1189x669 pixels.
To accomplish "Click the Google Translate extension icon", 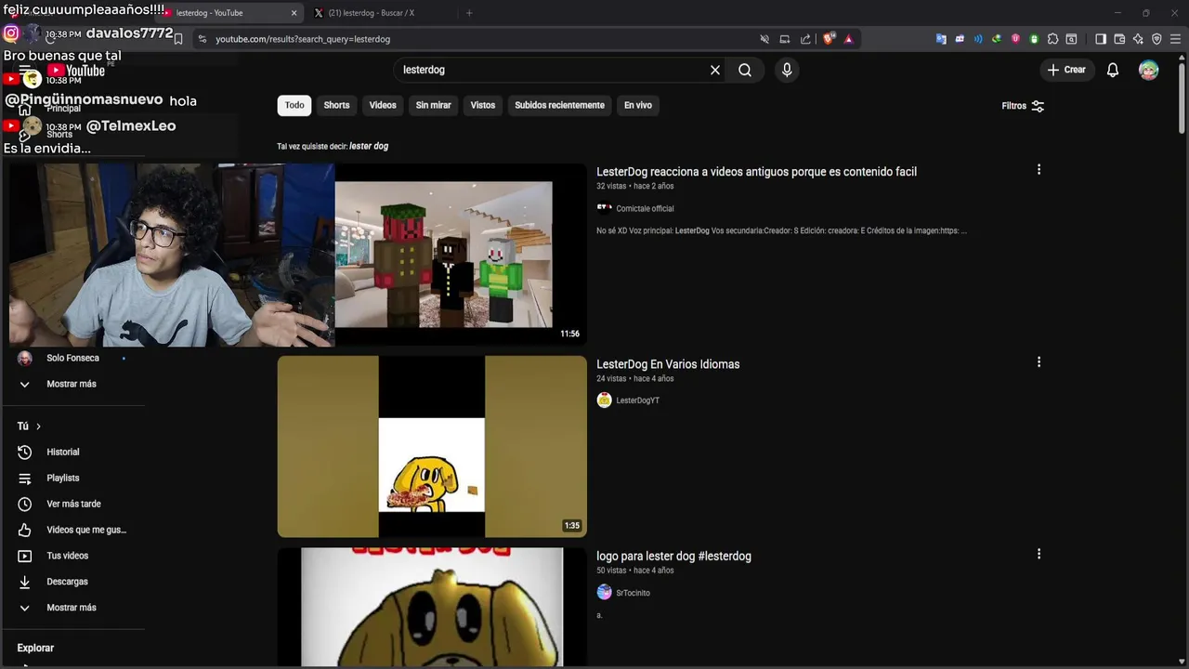I will (941, 39).
